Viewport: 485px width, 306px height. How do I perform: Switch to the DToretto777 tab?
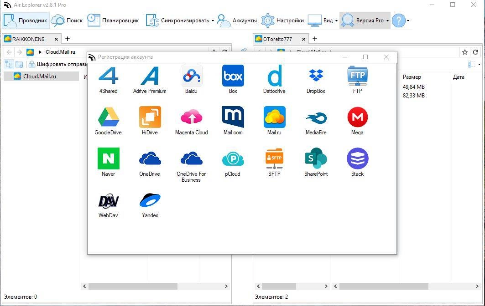tap(277, 39)
